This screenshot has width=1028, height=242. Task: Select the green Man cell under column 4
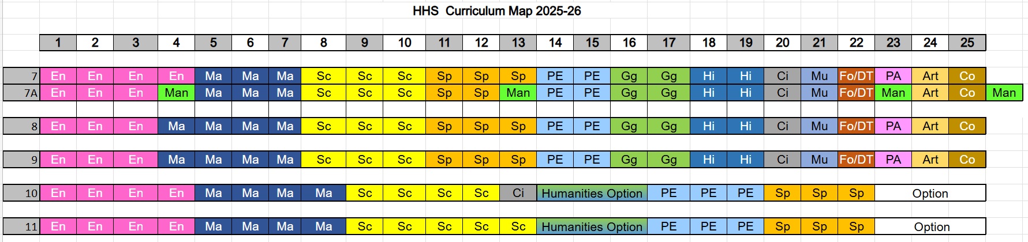pos(176,93)
